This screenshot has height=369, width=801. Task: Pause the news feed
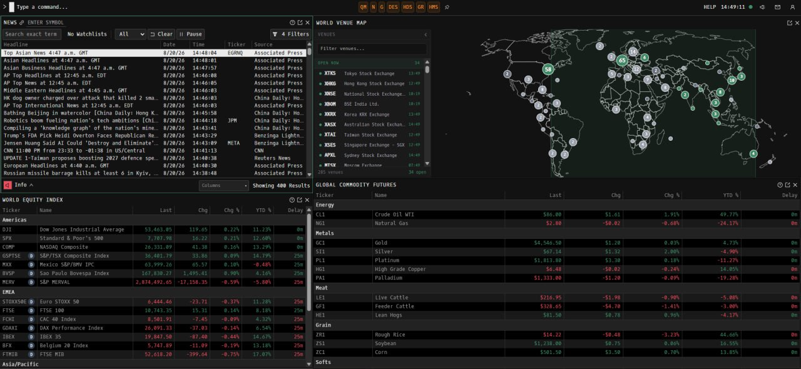[x=191, y=34]
